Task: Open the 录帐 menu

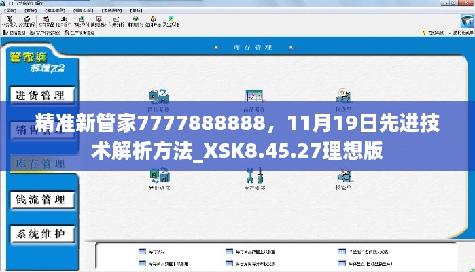Action: click(10, 10)
